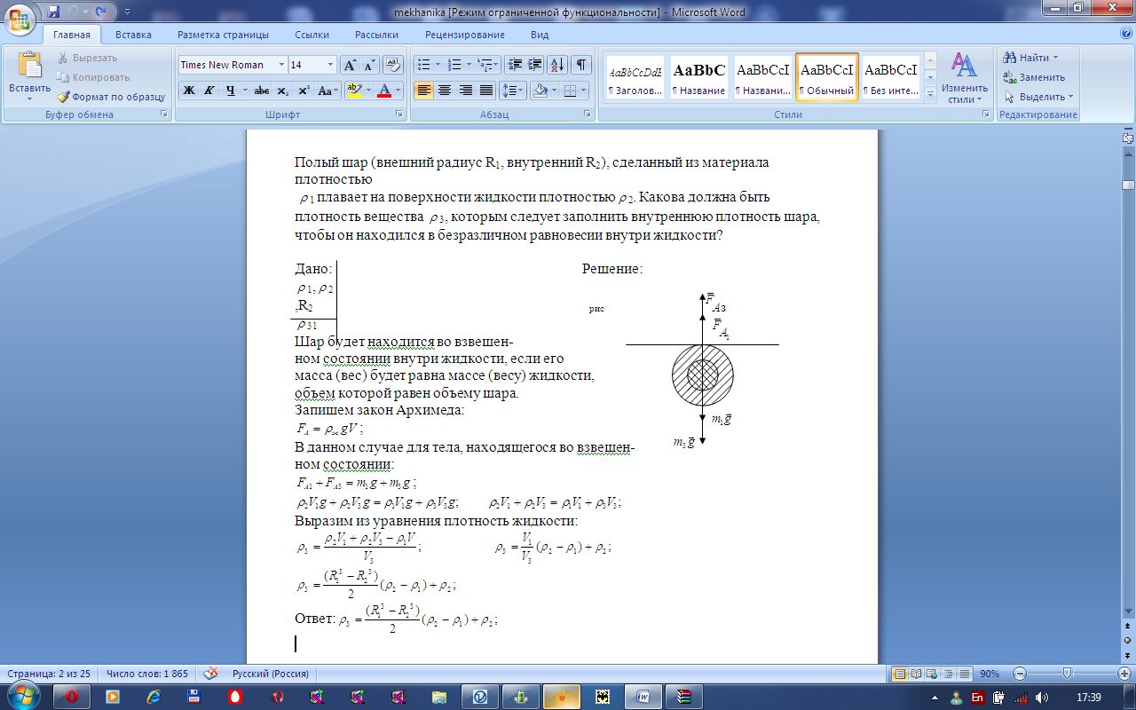The width and height of the screenshot is (1136, 710).
Task: Click the Grow Font icon
Action: pyautogui.click(x=350, y=65)
